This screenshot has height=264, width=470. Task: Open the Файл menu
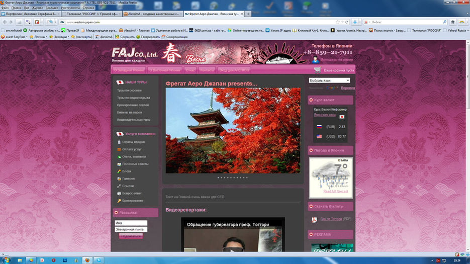5,8
